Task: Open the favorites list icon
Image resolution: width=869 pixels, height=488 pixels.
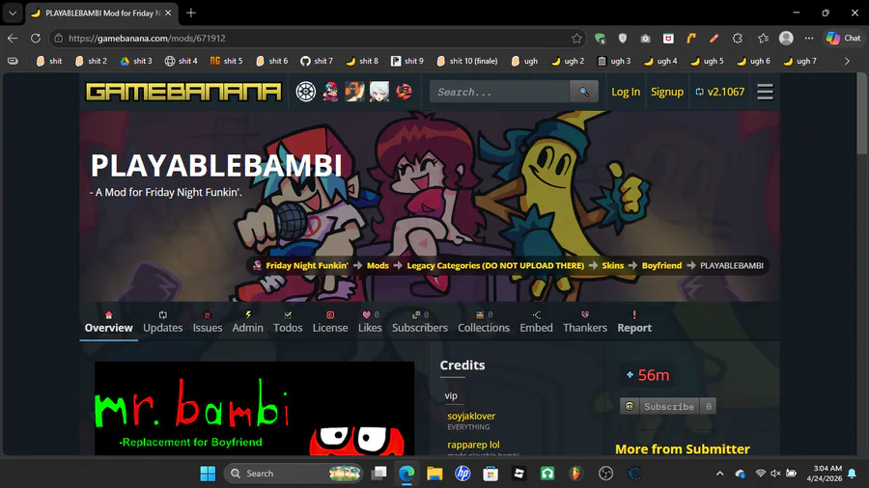Action: point(763,39)
